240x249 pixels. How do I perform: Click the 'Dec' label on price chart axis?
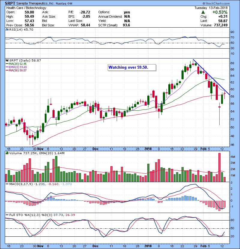point(95,149)
